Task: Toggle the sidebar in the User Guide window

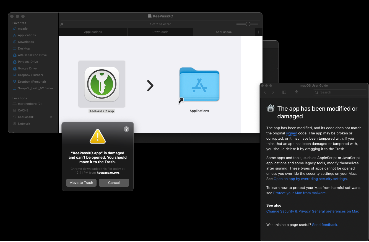Action: coord(284,92)
